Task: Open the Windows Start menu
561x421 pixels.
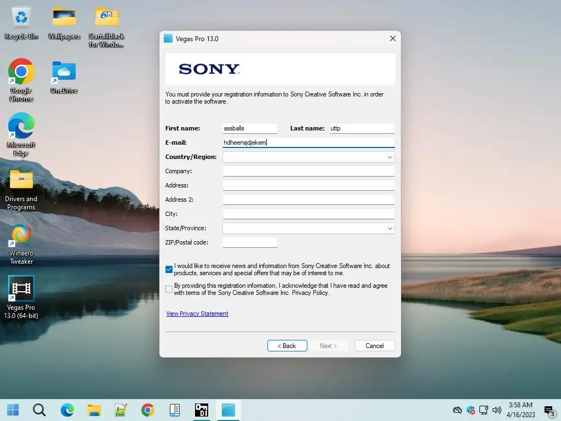Action: click(13, 410)
